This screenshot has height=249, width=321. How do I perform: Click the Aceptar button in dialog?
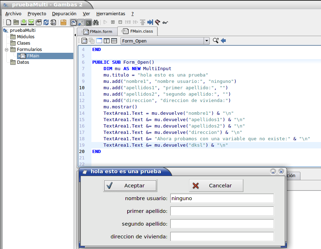[x=130, y=186]
